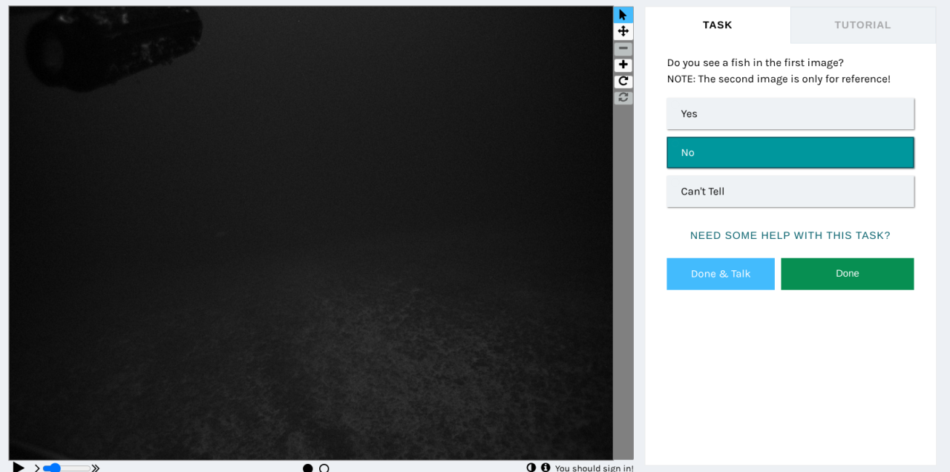Choose the No answer
Viewport: 950px width, 472px height.
click(x=790, y=152)
